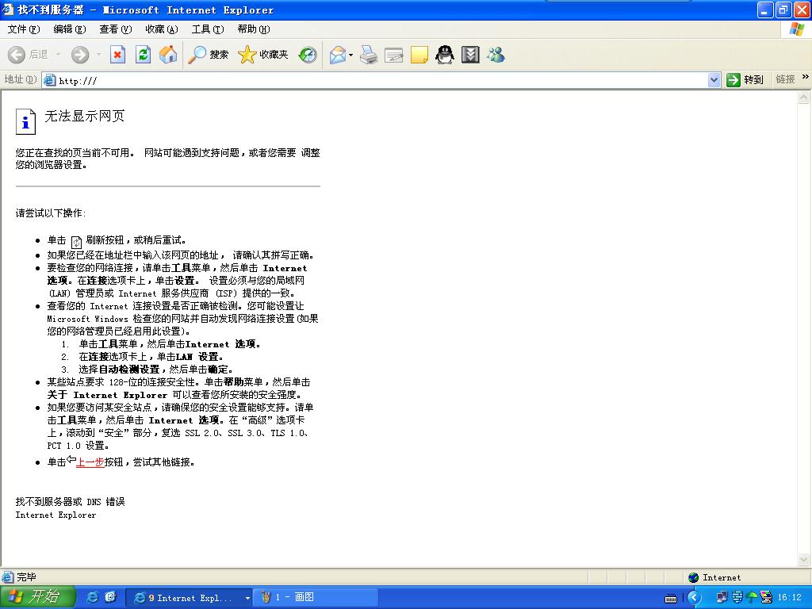Viewport: 812px width, 609px height.
Task: Launch the QQ penguin toolbar icon
Action: 444,55
